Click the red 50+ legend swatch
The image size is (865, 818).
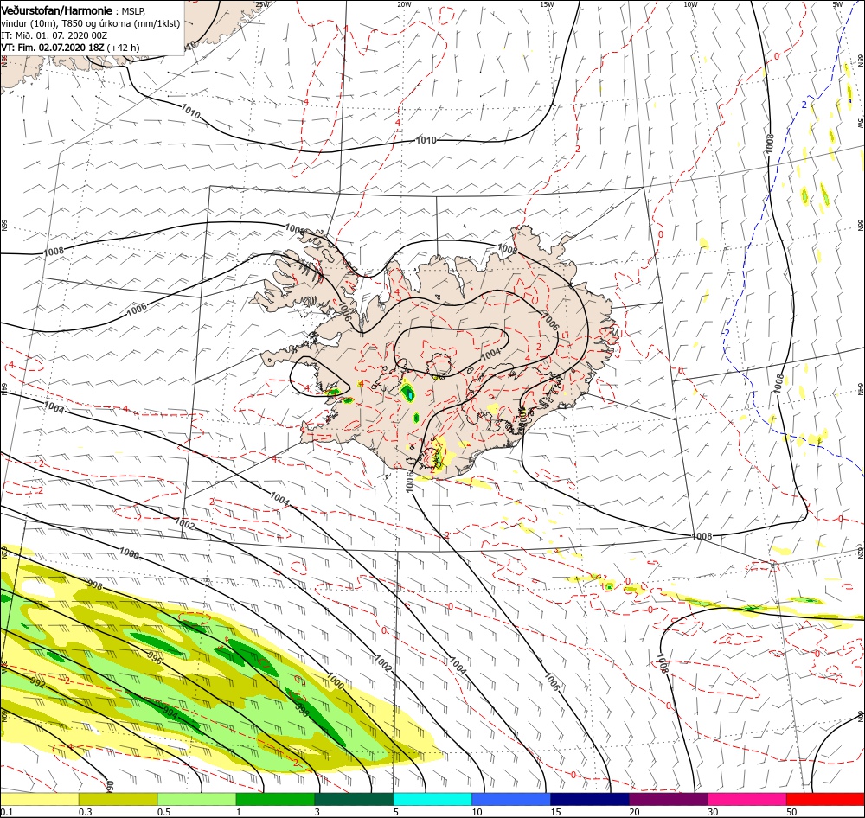coord(826,799)
